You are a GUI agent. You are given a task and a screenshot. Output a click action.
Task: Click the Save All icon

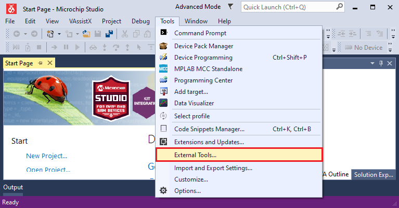(109, 34)
